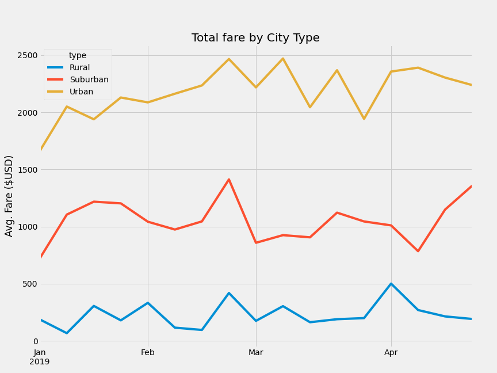Click the Suburban line's late-February peak
Viewport: 497px width, 373px height.
tap(229, 180)
